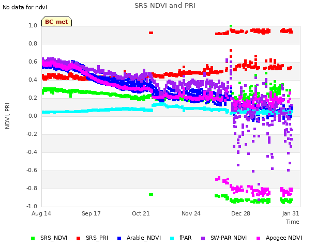Select the SW-PAR NDVI legend label
The height and width of the screenshot is (248, 331).
point(229,238)
